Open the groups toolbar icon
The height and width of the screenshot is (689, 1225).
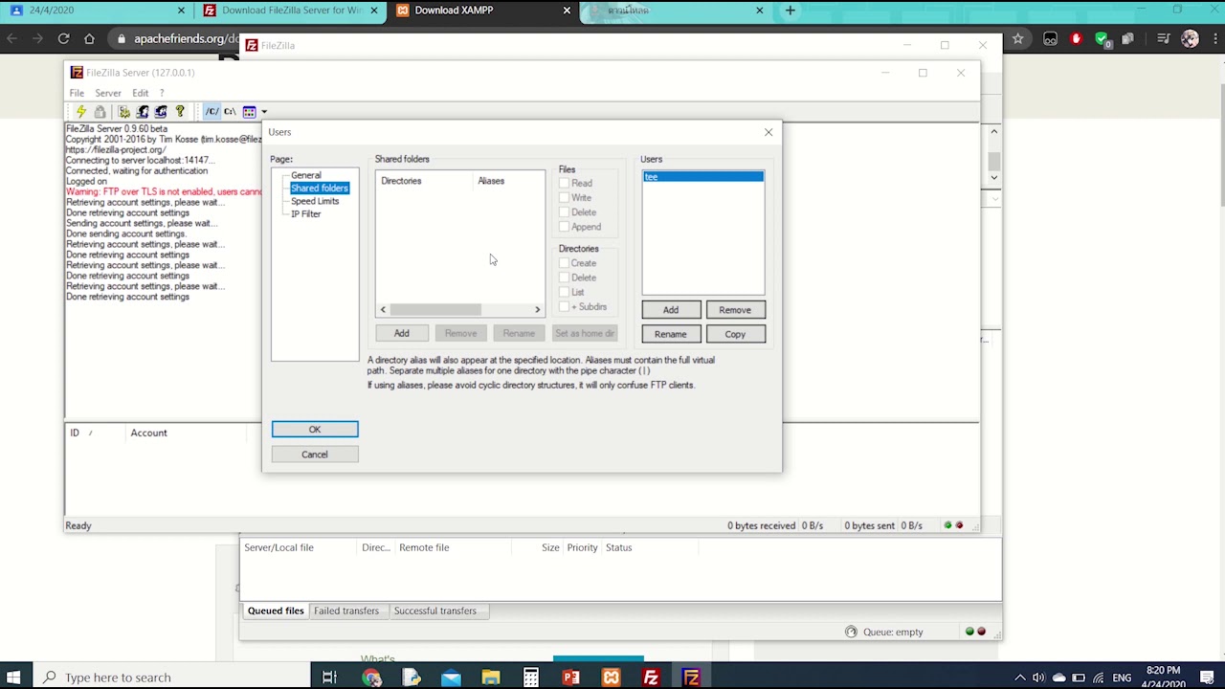click(x=161, y=112)
